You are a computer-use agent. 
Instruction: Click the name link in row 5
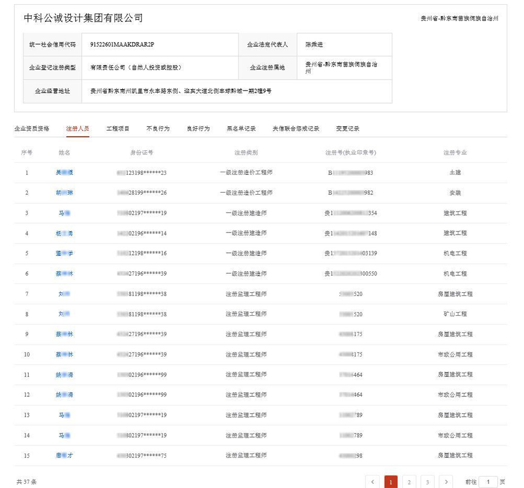coord(64,253)
